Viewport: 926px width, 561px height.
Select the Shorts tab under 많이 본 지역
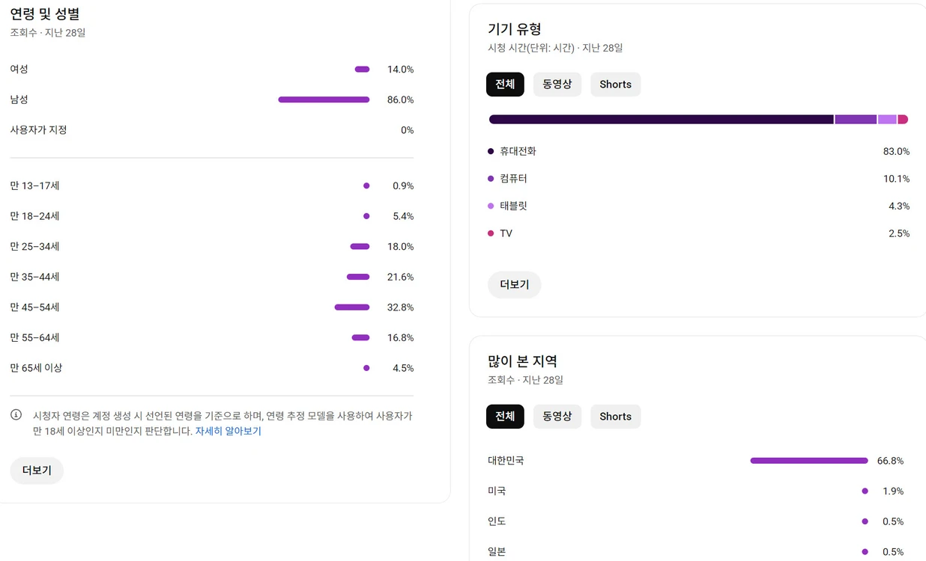615,417
